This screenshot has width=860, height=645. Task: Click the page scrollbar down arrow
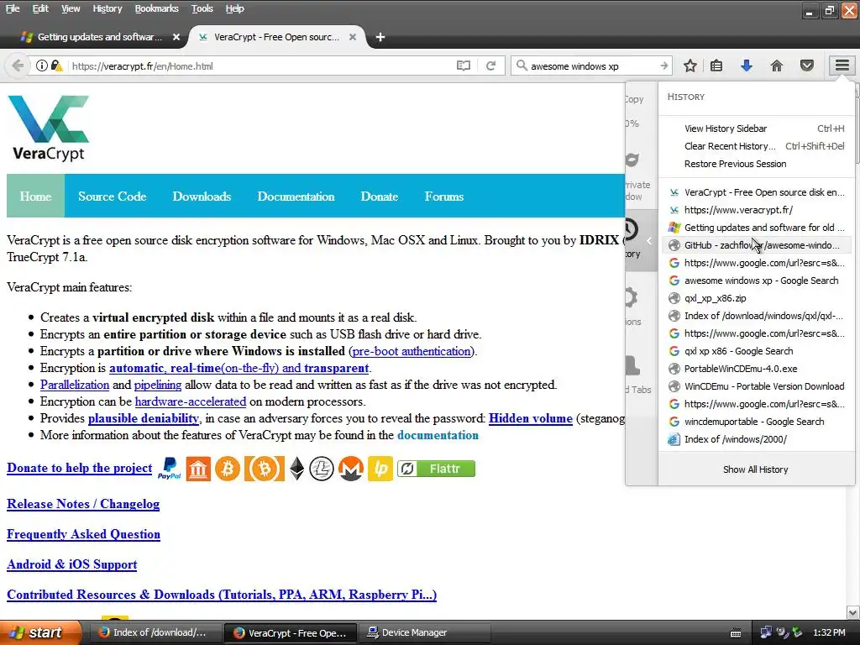pos(852,612)
